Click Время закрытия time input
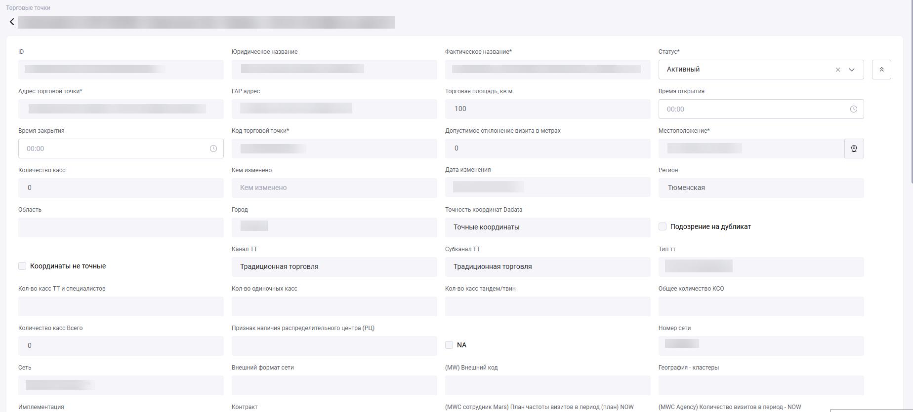 114,149
